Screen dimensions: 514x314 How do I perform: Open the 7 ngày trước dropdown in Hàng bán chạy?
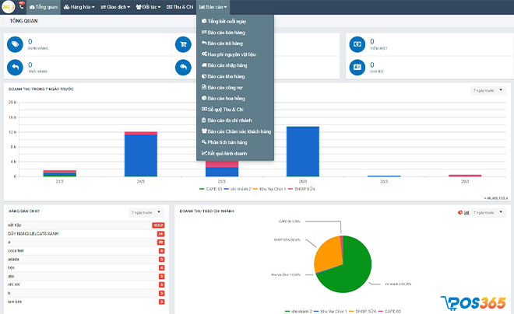coord(146,213)
